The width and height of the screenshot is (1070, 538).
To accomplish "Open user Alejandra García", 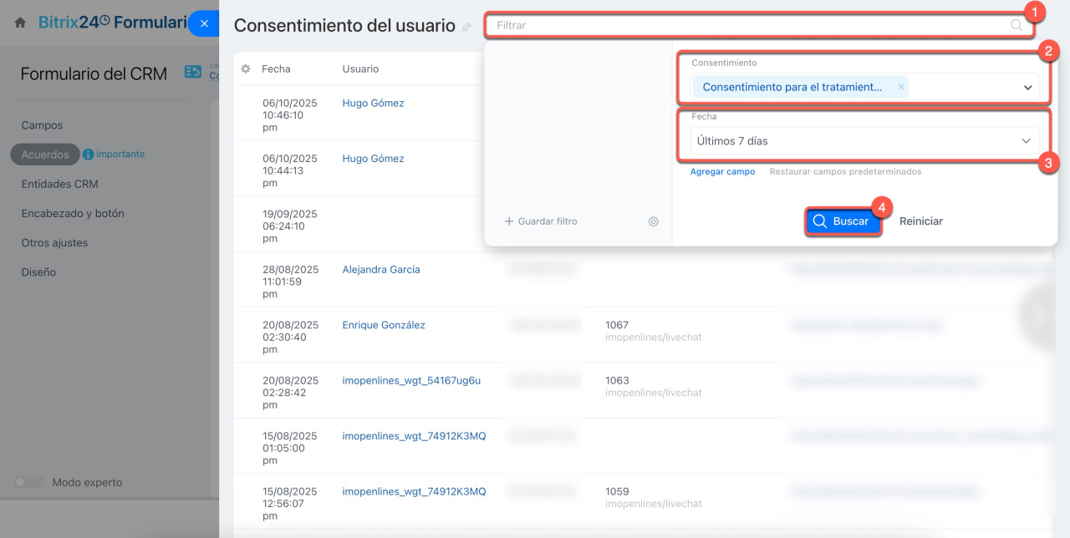I will coord(381,270).
